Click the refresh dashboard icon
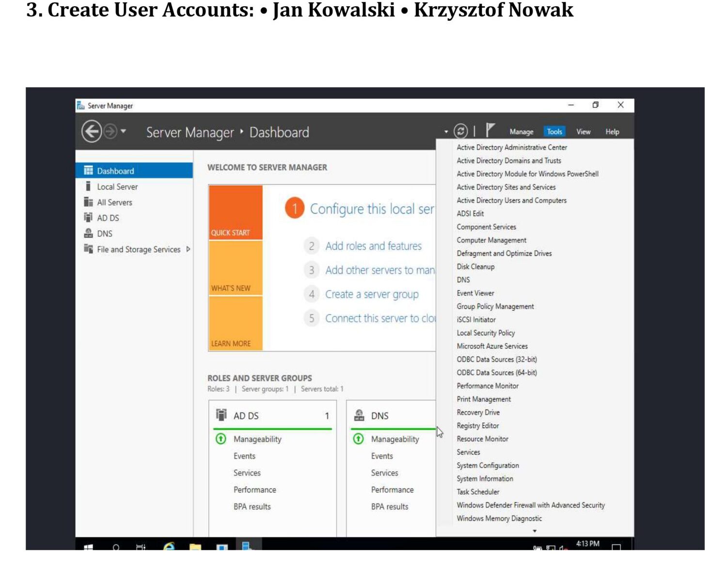The height and width of the screenshot is (565, 728). pyautogui.click(x=460, y=131)
